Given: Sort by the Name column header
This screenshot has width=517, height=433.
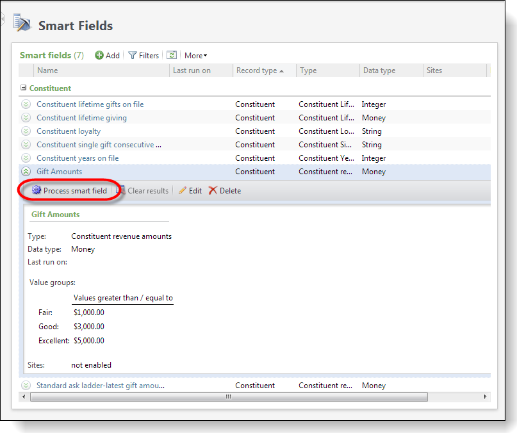Looking at the screenshot, I should pyautogui.click(x=47, y=70).
